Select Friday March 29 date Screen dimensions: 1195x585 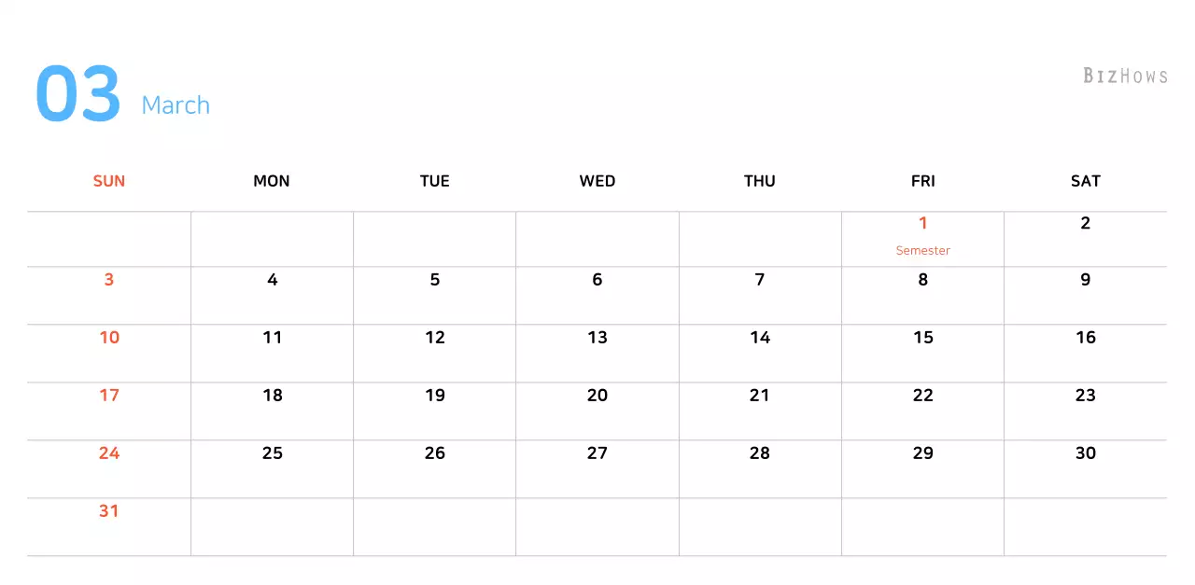pyautogui.click(x=922, y=453)
